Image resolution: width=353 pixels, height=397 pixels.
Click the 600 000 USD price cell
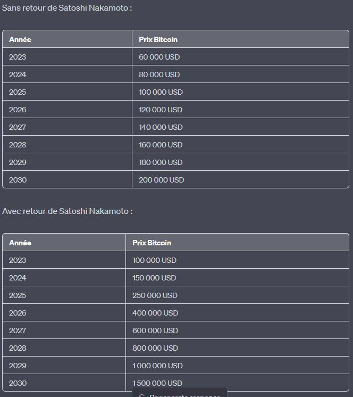pos(155,330)
